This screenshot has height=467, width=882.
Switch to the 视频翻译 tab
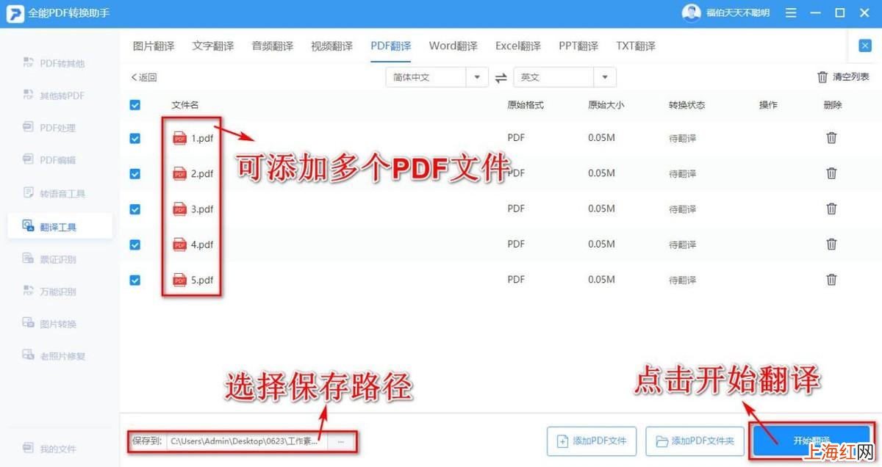coord(331,46)
